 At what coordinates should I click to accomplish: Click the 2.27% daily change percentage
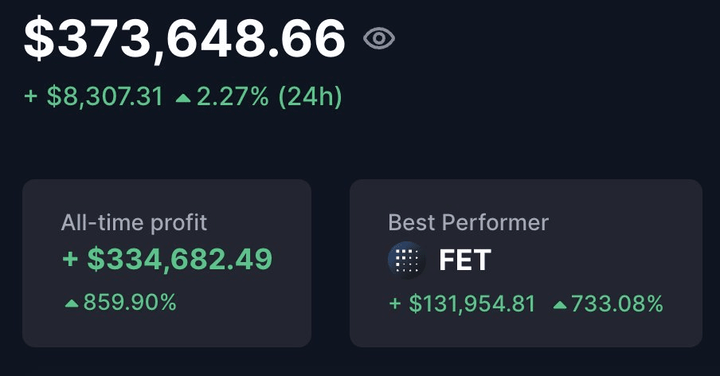click(x=234, y=97)
